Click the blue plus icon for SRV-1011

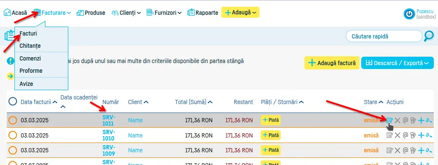click(421, 121)
